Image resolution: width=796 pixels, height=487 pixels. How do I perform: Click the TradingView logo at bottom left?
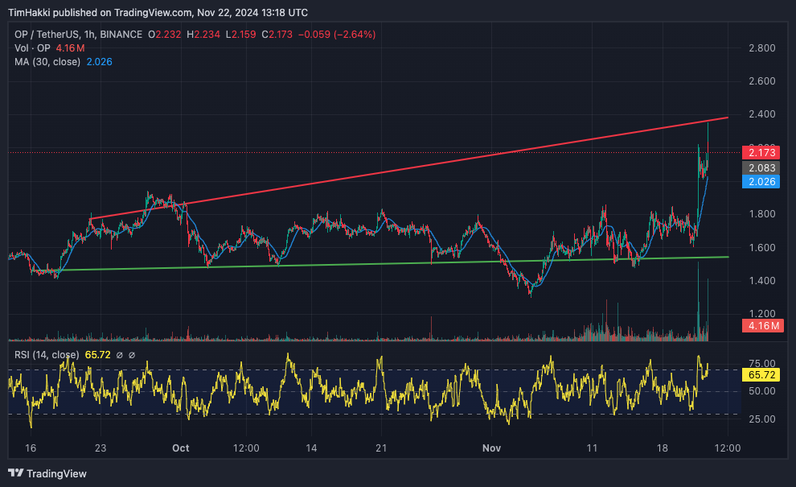point(47,473)
